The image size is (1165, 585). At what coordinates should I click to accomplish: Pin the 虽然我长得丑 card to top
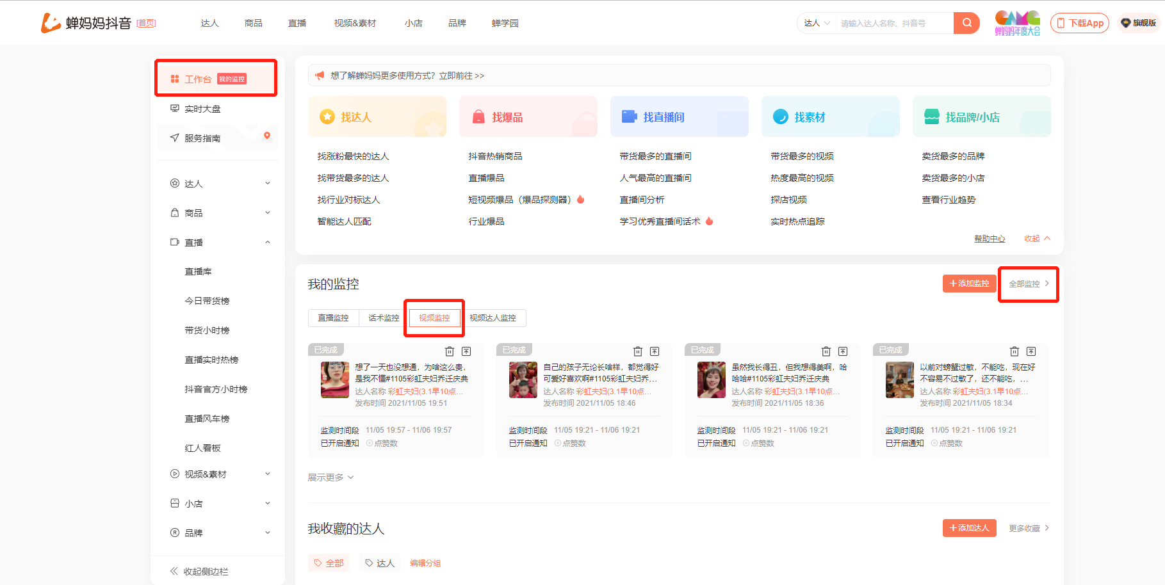(x=843, y=351)
